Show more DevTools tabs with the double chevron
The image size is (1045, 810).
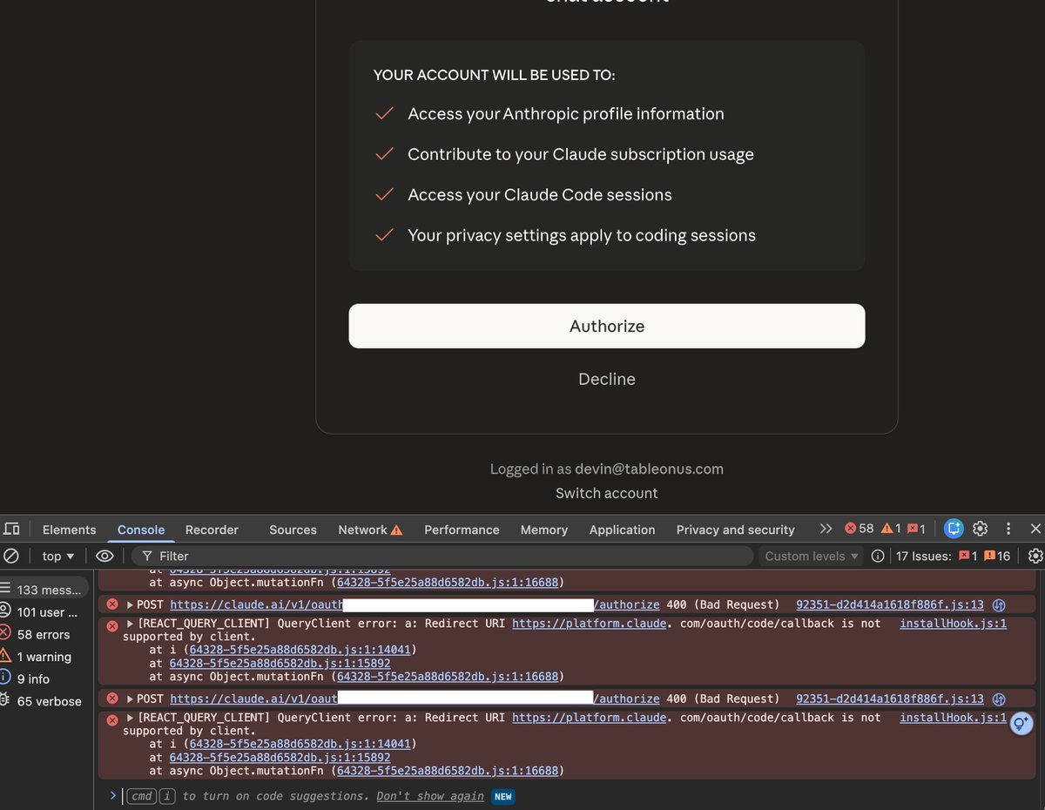tap(826, 529)
